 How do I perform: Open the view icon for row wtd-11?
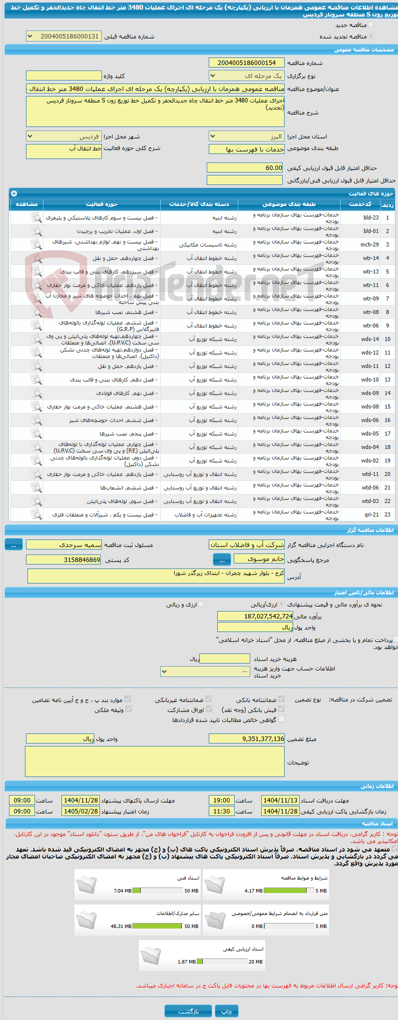coord(35,474)
